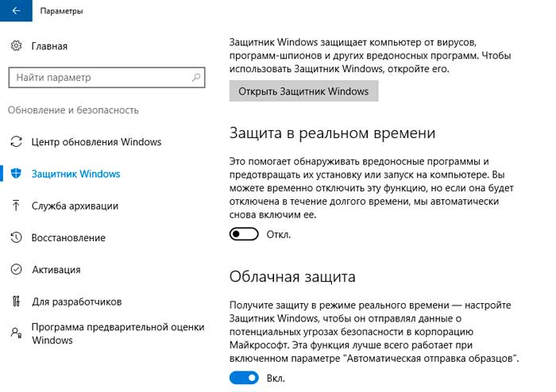Open the Центр обновления Windows section

96,142
